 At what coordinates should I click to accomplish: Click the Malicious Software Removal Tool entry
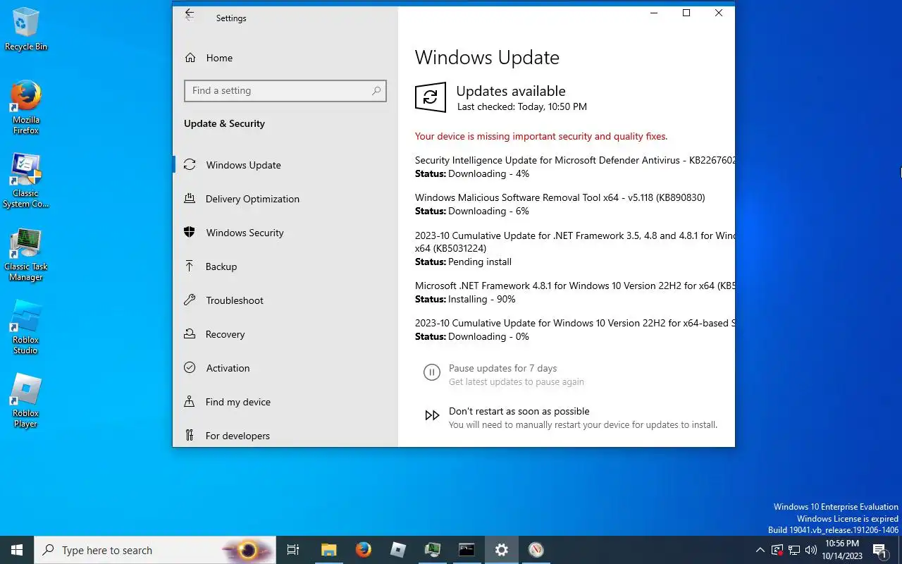point(560,204)
